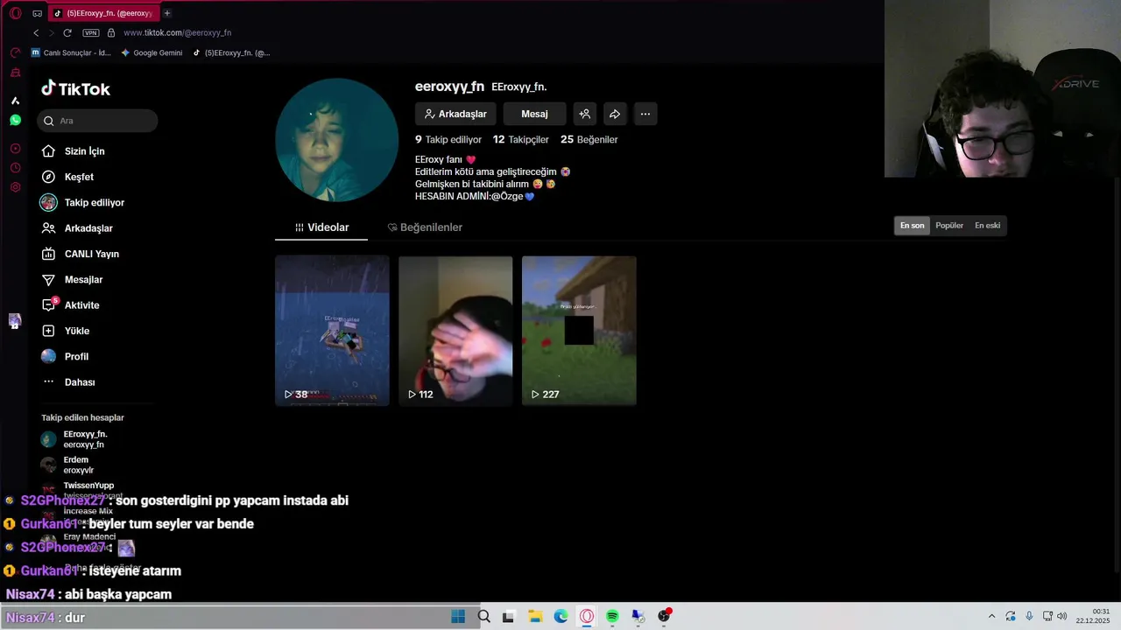1121x630 pixels.
Task: Open CANLI Yayın page
Action: coord(80,254)
